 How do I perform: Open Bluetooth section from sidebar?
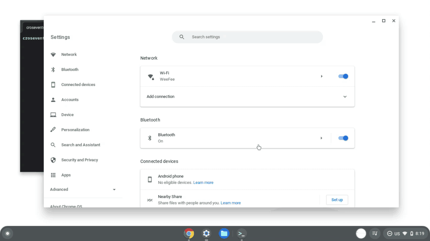(x=70, y=69)
